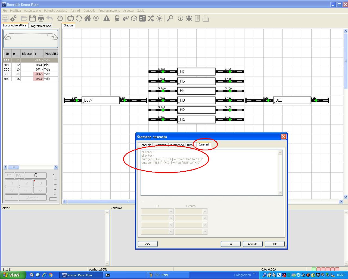Click the house home icon

[88, 18]
